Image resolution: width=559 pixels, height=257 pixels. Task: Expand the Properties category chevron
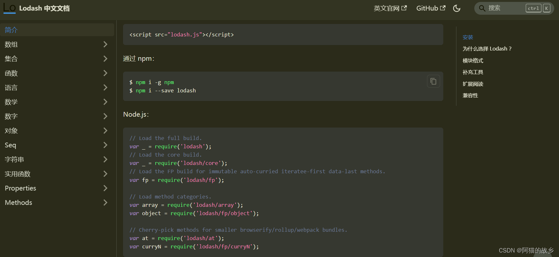tap(105, 188)
